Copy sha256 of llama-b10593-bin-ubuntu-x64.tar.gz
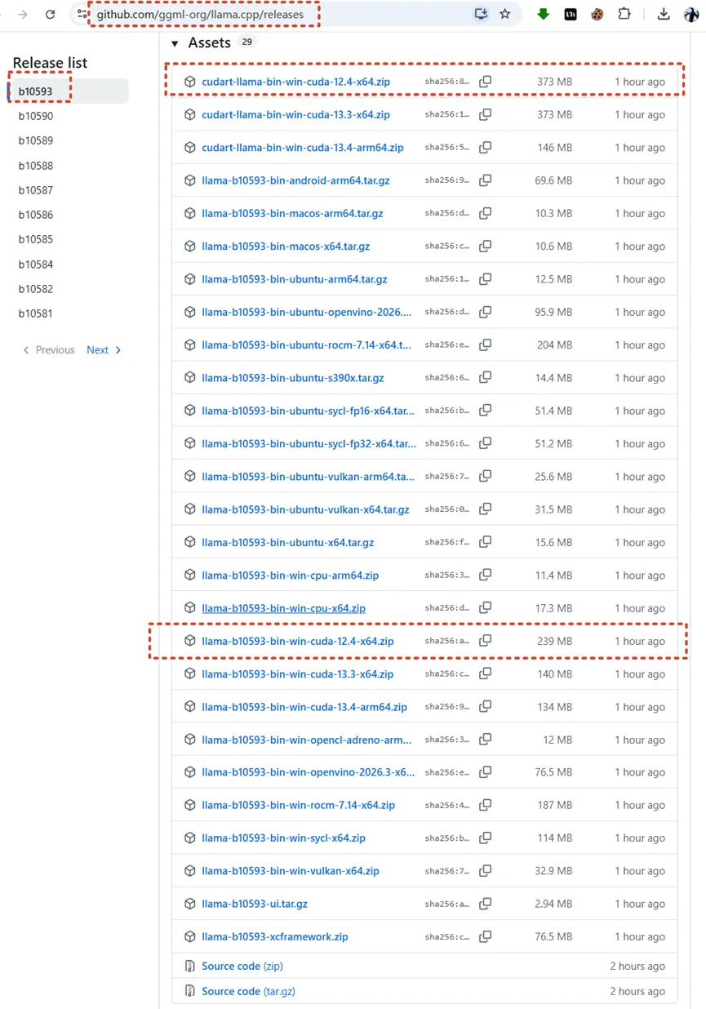The image size is (706, 1009). pyautogui.click(x=485, y=542)
